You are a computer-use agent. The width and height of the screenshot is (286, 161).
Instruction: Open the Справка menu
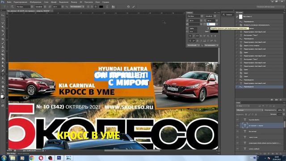[105, 2]
